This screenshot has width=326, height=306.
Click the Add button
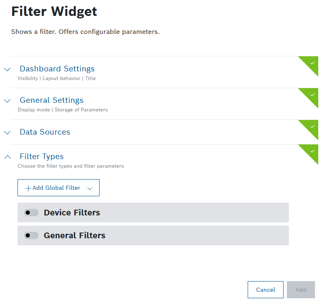301,290
